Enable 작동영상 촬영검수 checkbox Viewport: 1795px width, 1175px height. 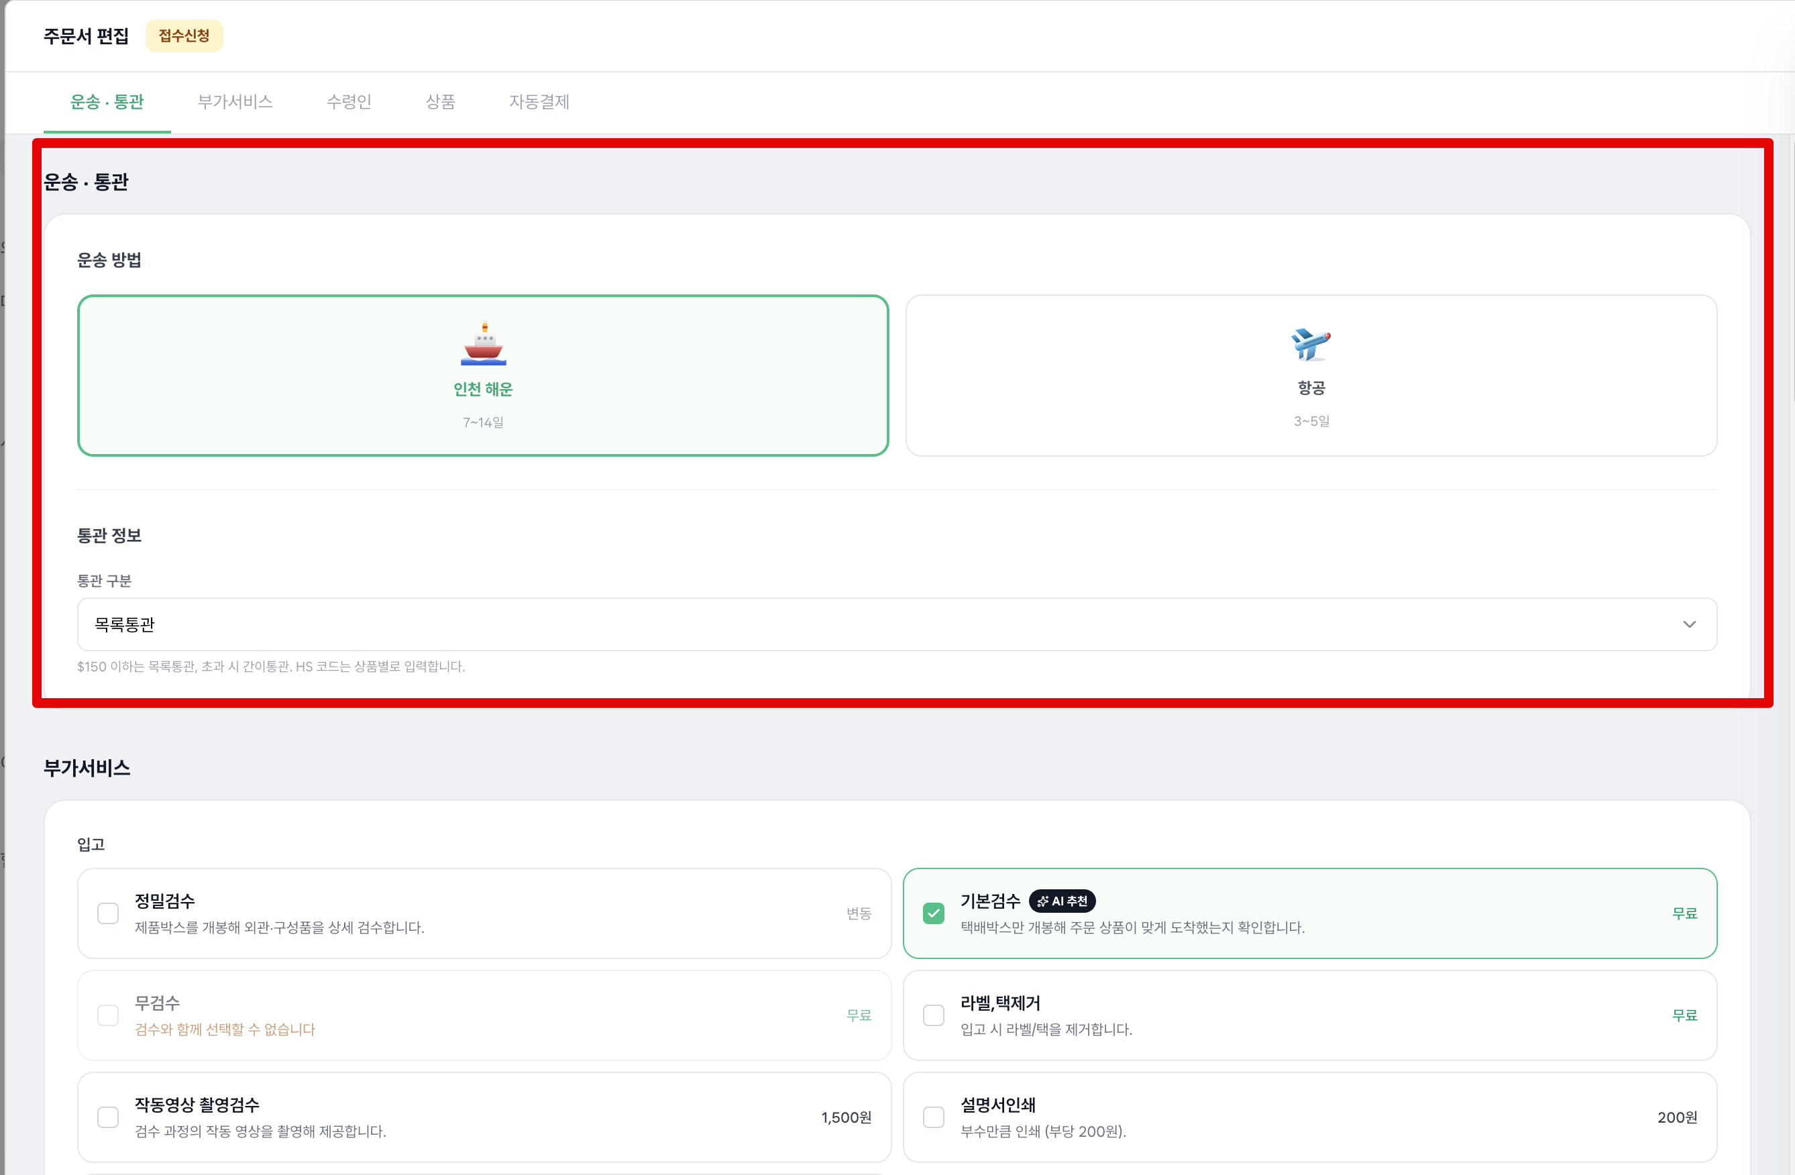(108, 1117)
